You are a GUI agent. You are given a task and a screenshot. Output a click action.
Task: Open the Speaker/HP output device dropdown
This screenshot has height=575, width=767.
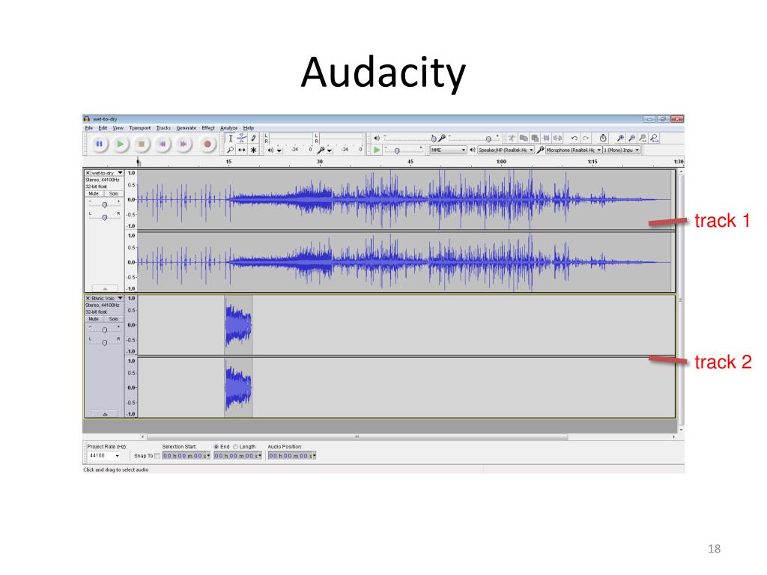[506, 150]
